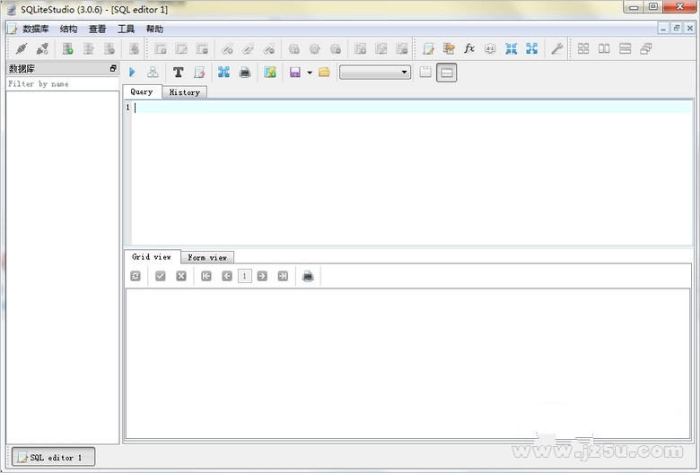Expand the save button dropdown arrow

(x=310, y=73)
